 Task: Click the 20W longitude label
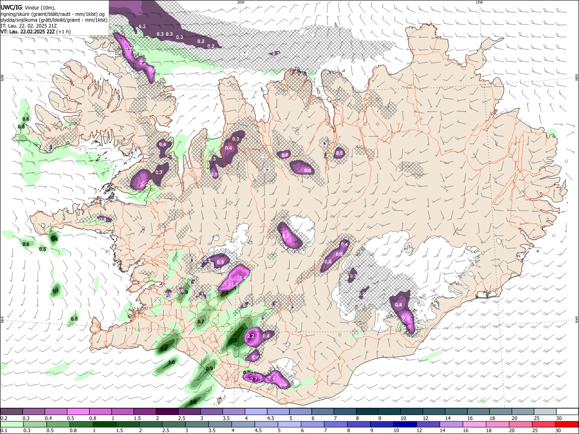[x=241, y=2]
